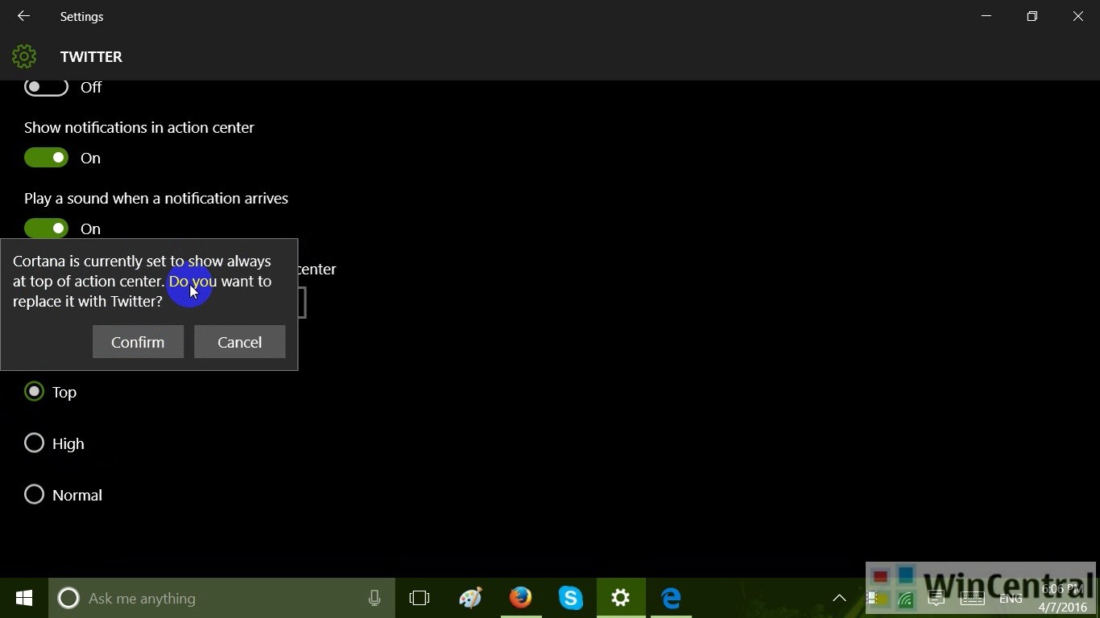
Task: Confirm replacing Cortana with Twitter
Action: pos(138,342)
